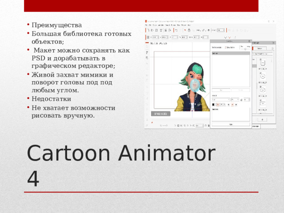Open the top toolbar dropdown box

coord(221,30)
